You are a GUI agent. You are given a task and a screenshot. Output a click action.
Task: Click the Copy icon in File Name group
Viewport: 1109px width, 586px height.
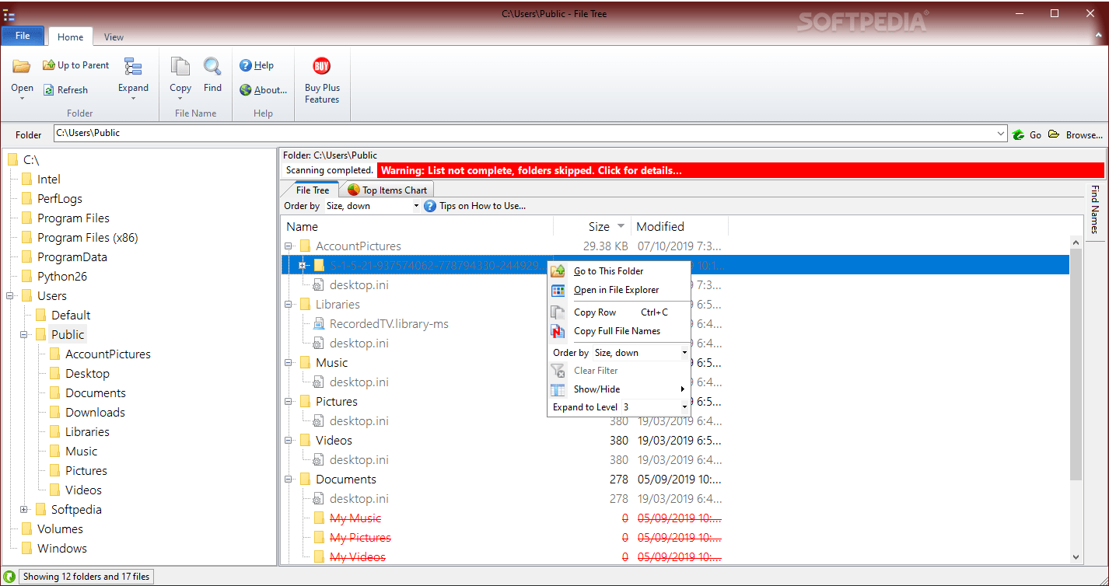(180, 68)
